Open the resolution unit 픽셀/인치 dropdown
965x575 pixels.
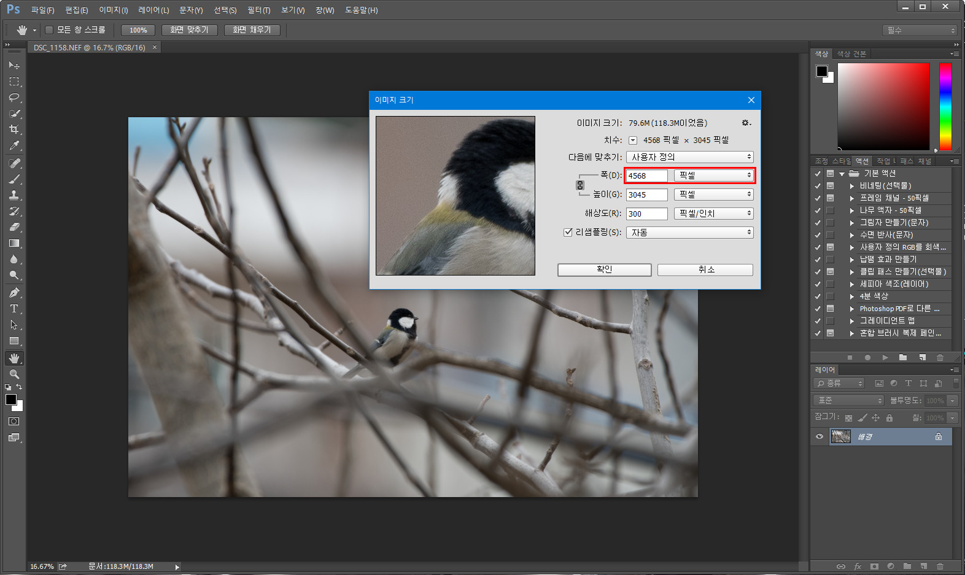(713, 214)
